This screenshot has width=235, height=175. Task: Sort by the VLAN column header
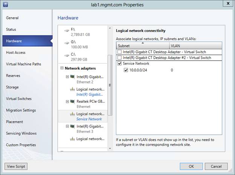195,46
